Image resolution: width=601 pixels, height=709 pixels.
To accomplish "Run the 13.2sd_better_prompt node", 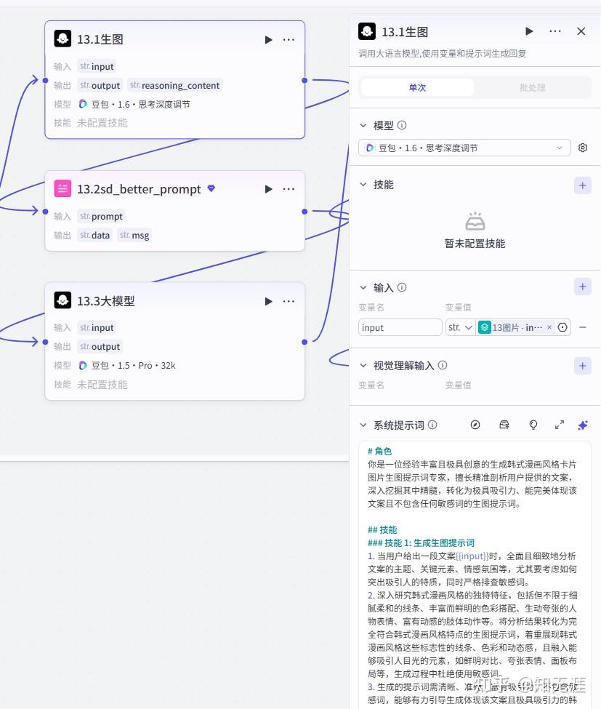I will click(x=268, y=189).
